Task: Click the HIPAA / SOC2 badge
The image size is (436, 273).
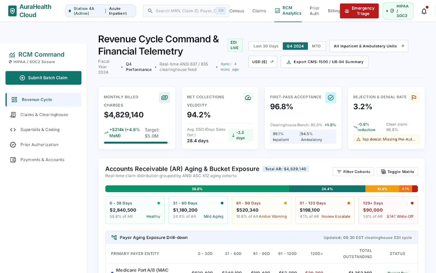Action: 398,11
